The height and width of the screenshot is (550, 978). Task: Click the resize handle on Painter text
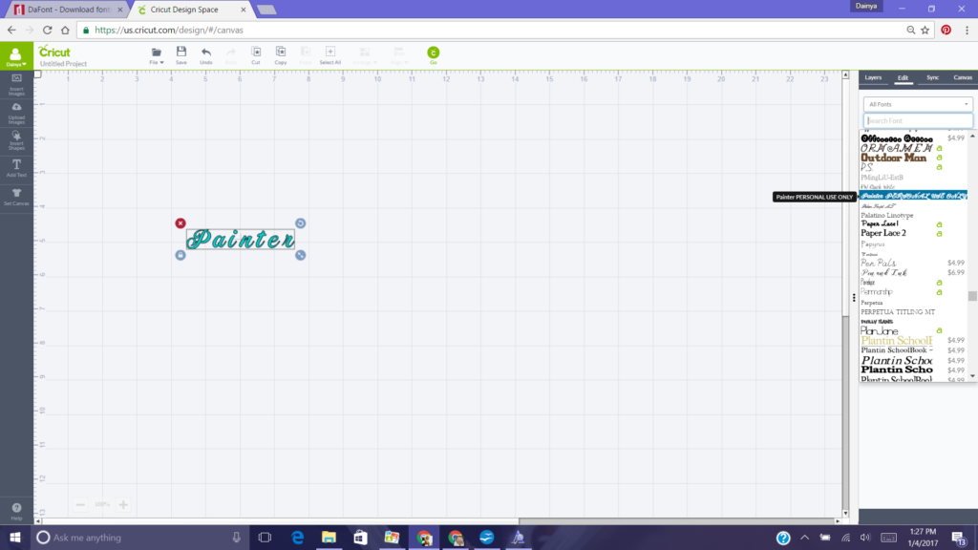click(301, 255)
